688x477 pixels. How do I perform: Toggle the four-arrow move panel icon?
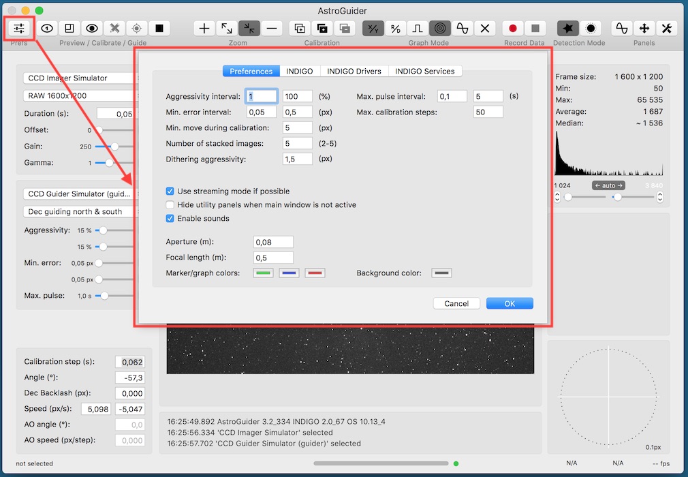[644, 29]
